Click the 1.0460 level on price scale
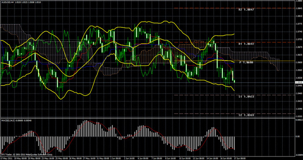Screen dimensions: 303x160 [x=299, y=93]
